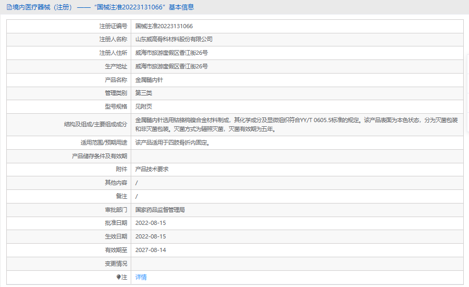Select approving department 国家药品监督管理局
The width and height of the screenshot is (469, 287).
point(160,210)
